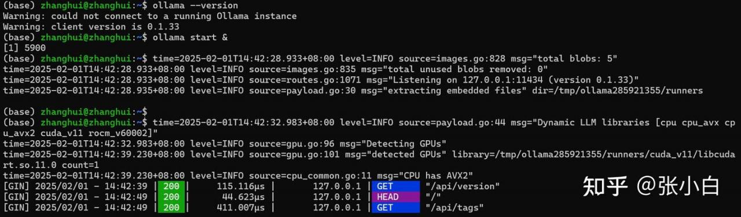Select the '[1] 5900' process ID line
This screenshot has width=741, height=217.
(24, 48)
